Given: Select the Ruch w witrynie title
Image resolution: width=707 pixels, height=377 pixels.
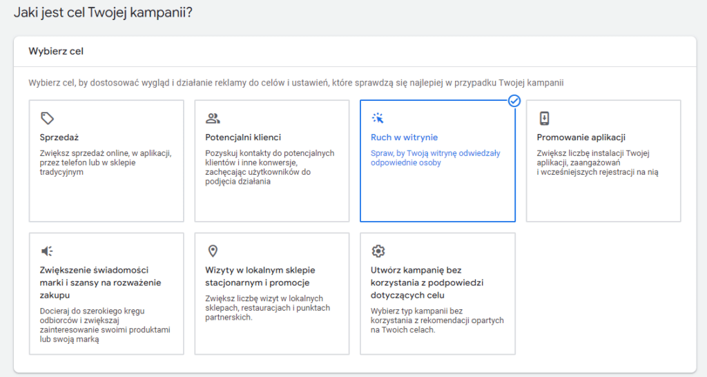Looking at the screenshot, I should [404, 137].
